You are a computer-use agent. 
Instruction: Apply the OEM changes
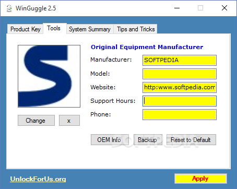200,179
